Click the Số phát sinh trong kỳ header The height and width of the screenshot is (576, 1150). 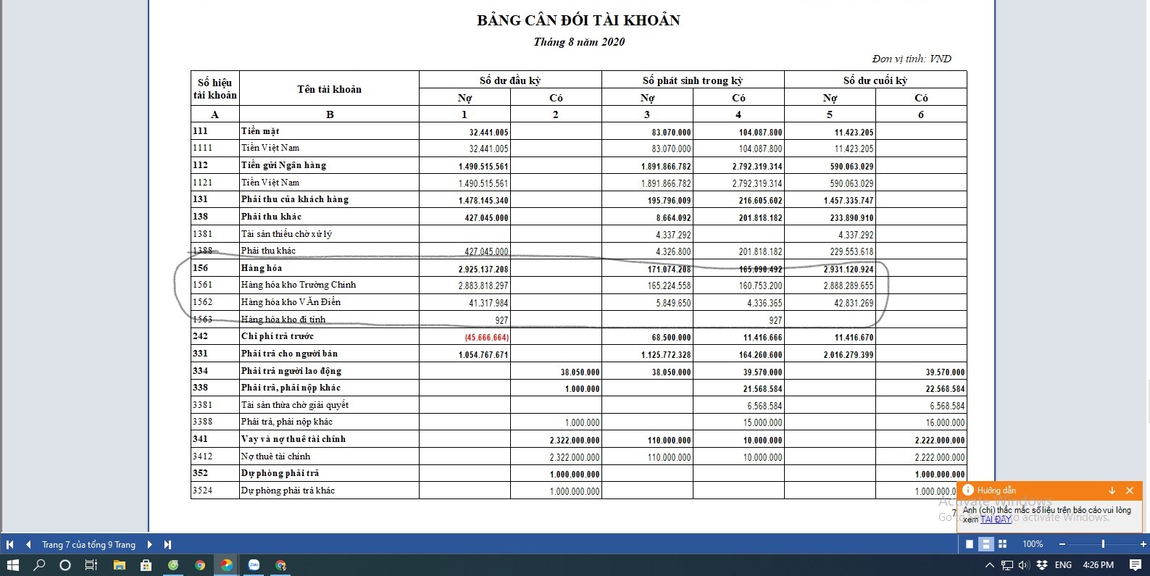693,80
